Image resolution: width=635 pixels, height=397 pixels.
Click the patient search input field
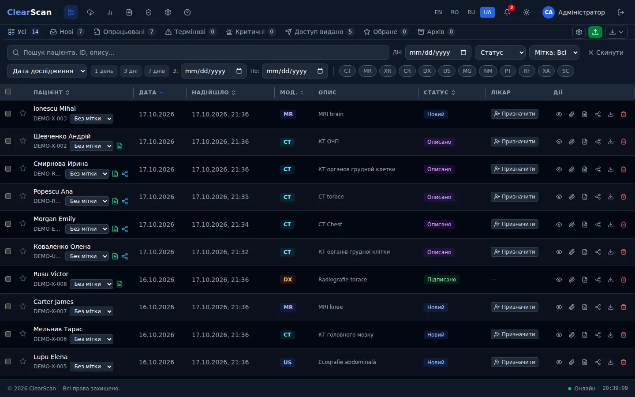coord(198,52)
